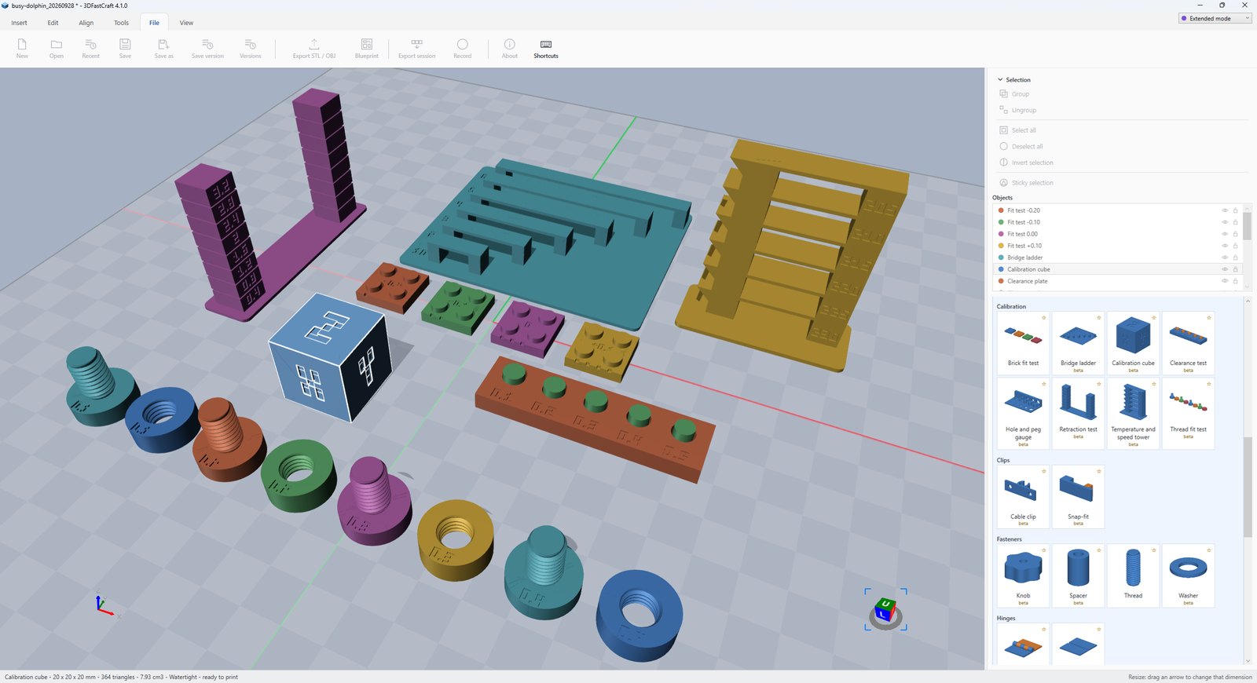Viewport: 1257px width, 683px height.
Task: Insert the Calibration cube library part
Action: click(1133, 342)
